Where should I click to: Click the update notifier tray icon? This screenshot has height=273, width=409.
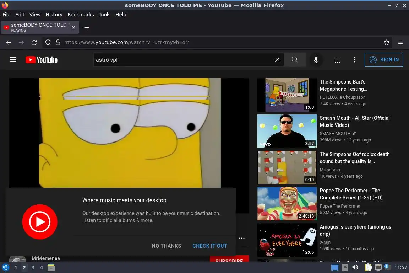tap(387, 267)
